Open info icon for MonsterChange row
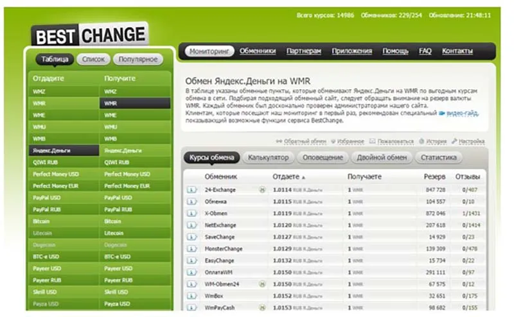514x317 pixels. (x=191, y=248)
